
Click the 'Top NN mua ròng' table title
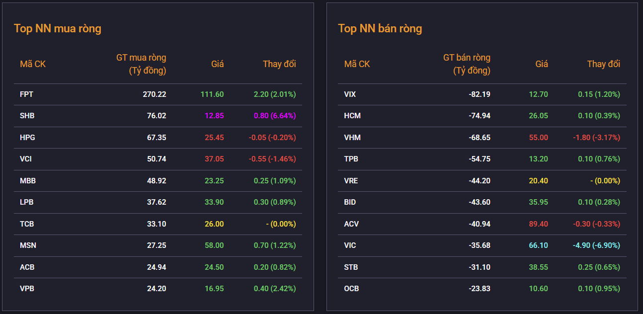58,28
